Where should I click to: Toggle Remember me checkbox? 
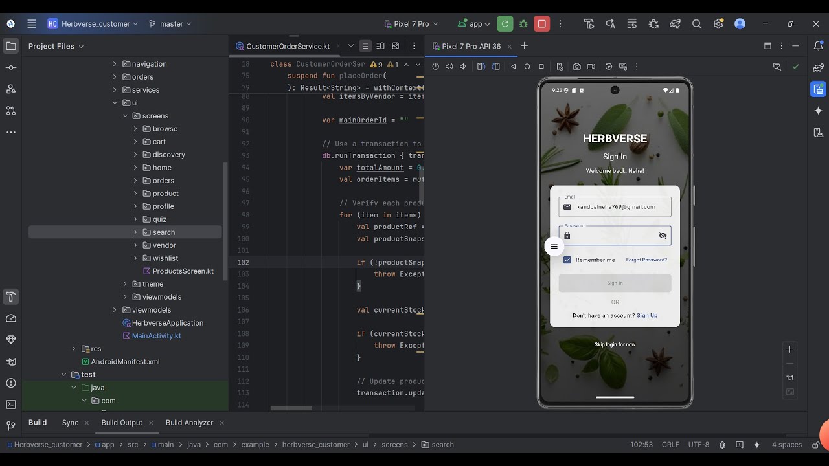click(567, 260)
